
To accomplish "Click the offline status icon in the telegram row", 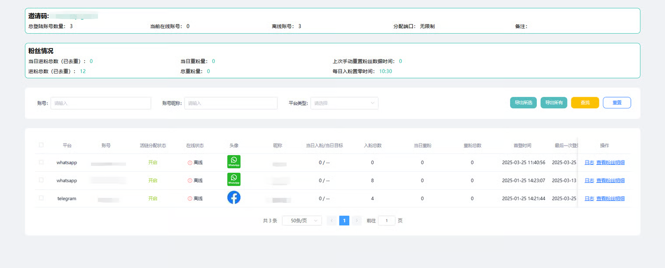I will coord(190,198).
